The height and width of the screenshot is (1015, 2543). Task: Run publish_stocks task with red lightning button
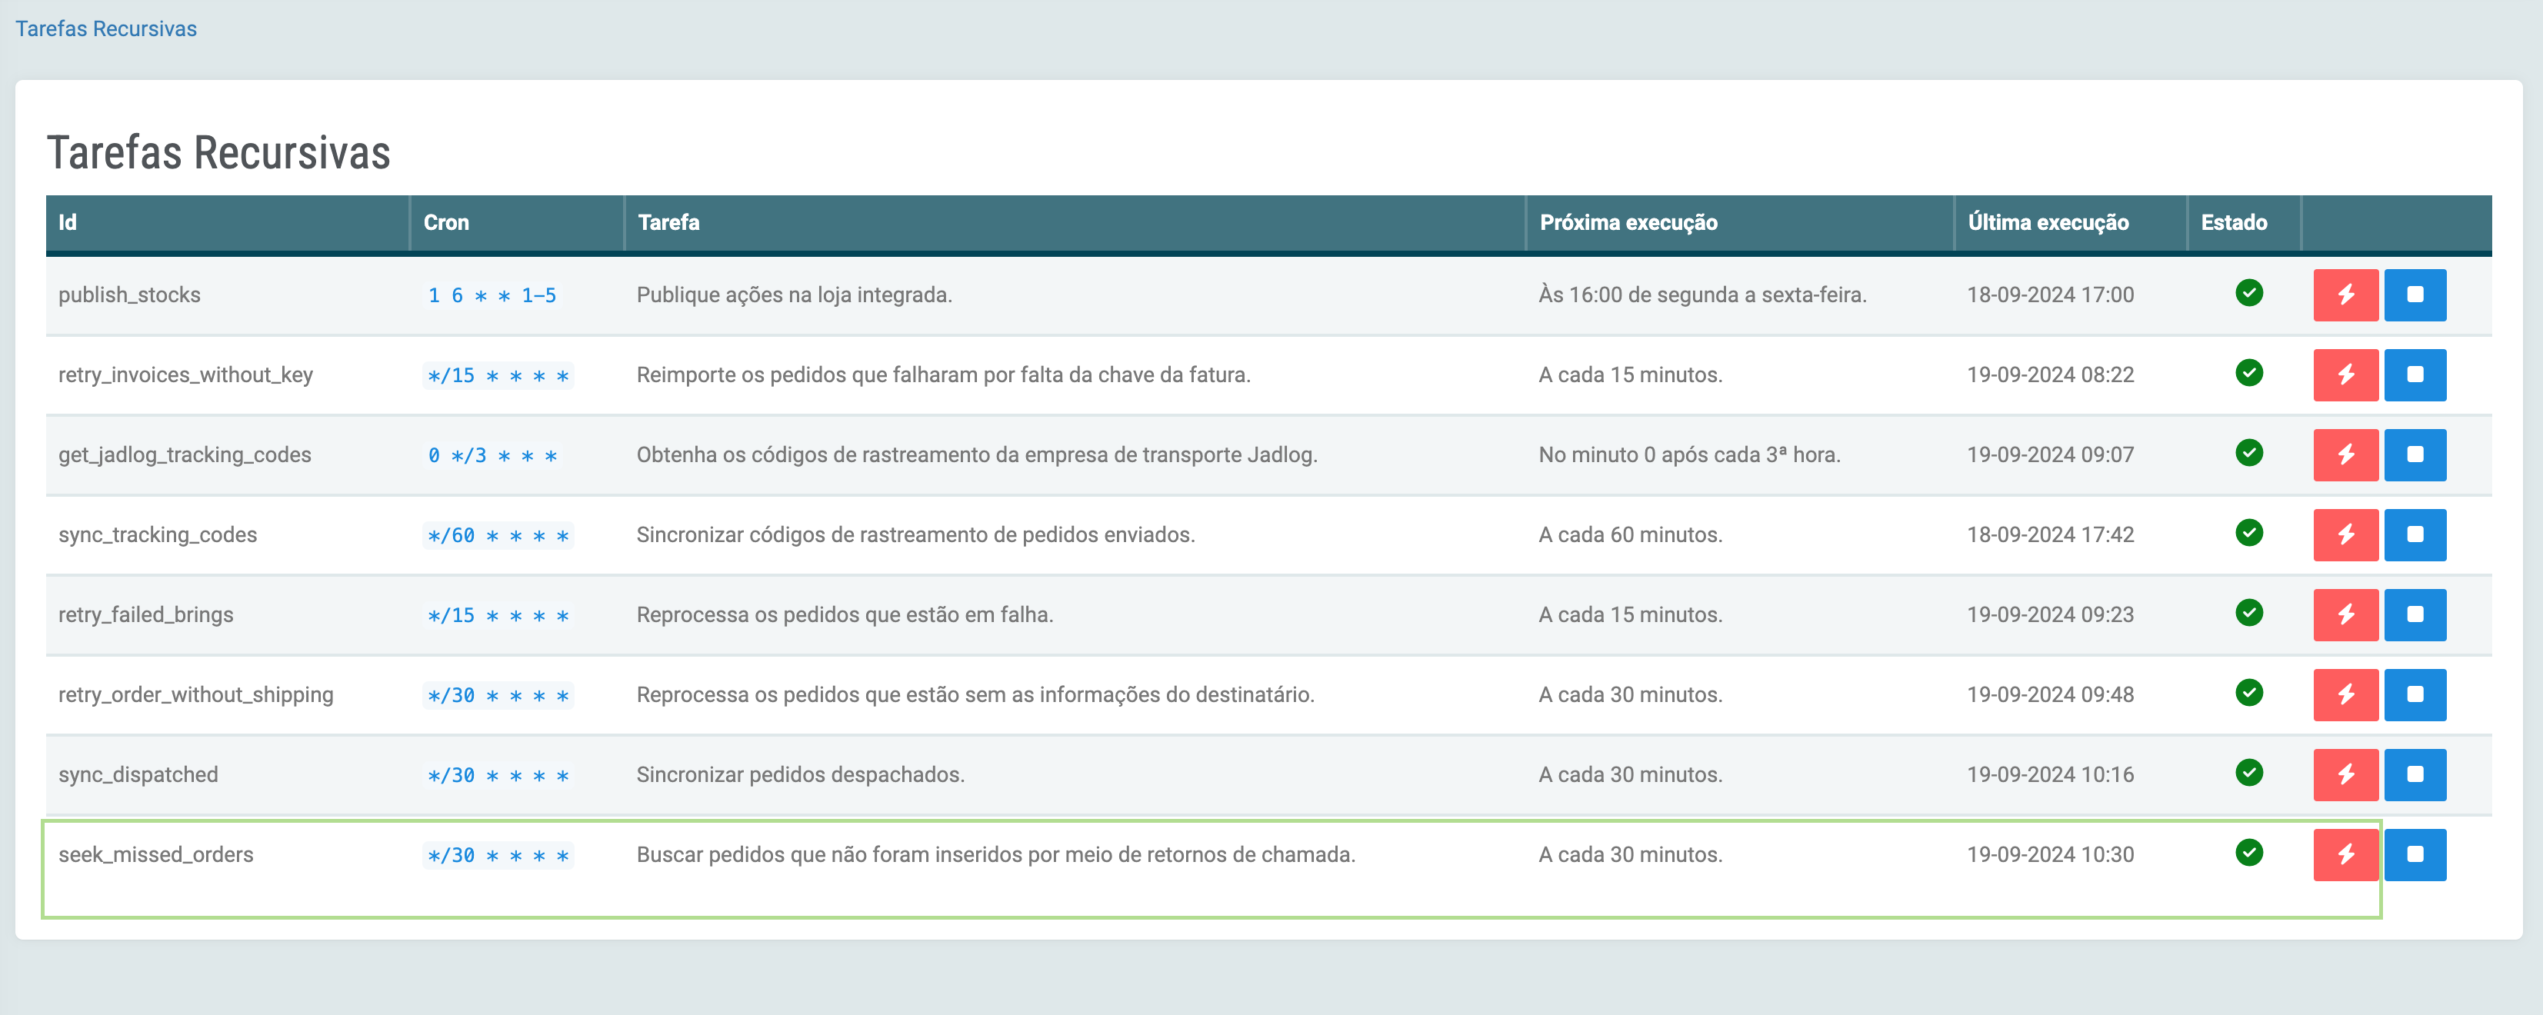(2345, 295)
